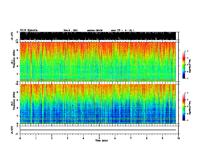This screenshot has width=201, height=155.
Task: Click time axis tick label "2"
Action: [52, 138]
